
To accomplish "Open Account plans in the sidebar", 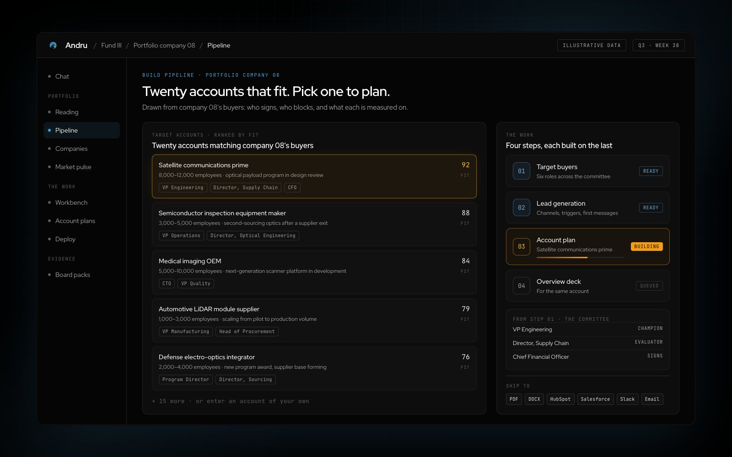I will [81, 221].
